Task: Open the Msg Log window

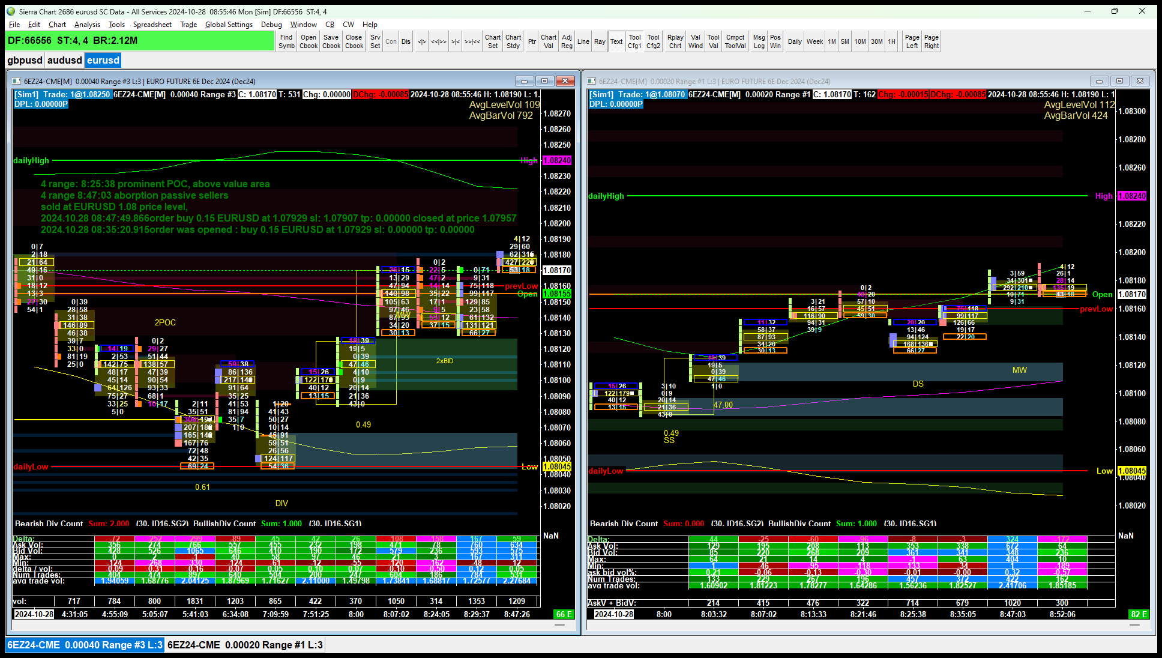Action: [759, 41]
